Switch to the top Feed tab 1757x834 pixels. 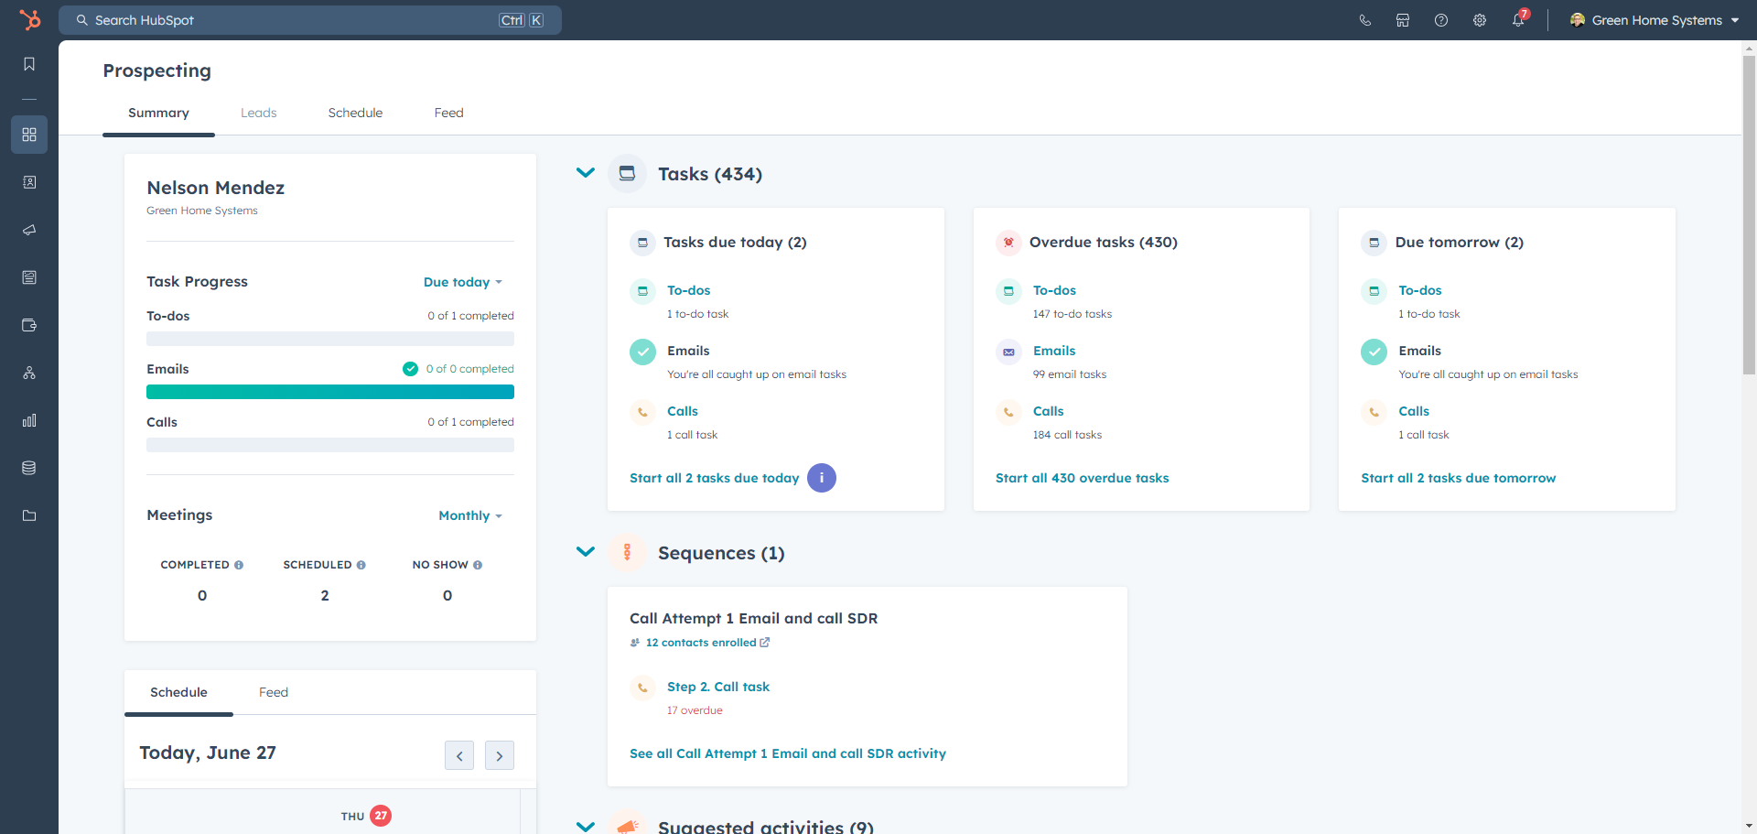coord(449,113)
